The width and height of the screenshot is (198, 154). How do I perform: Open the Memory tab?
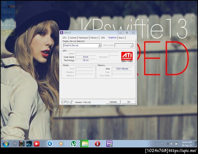point(94,38)
